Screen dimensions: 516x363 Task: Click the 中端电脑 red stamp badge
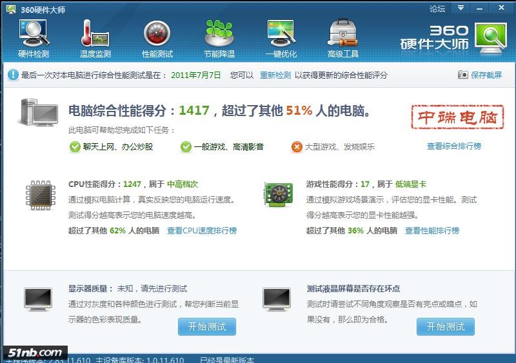[x=457, y=117]
